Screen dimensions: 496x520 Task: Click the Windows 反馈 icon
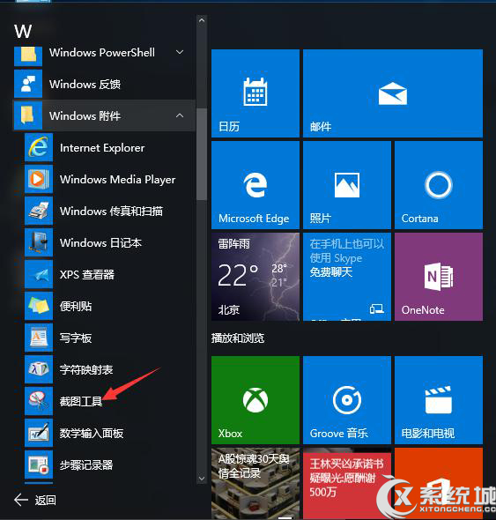28,84
